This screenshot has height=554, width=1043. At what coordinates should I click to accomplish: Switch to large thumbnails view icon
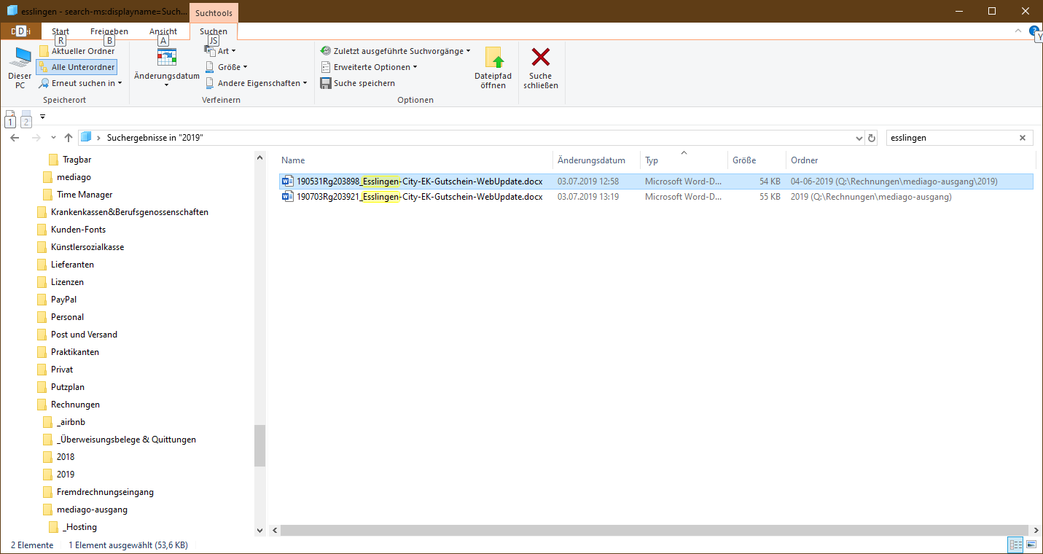[x=1031, y=545]
